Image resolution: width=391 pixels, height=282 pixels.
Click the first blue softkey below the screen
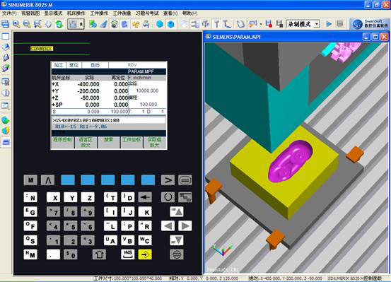click(x=68, y=180)
